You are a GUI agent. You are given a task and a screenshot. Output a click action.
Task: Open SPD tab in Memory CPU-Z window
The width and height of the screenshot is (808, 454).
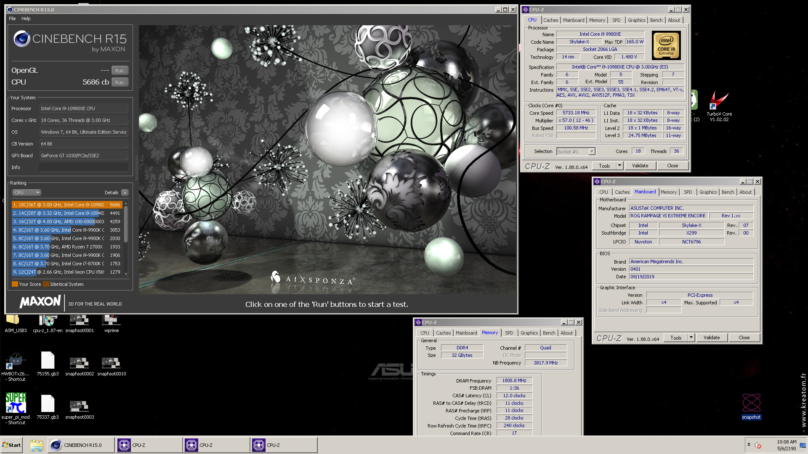(509, 333)
